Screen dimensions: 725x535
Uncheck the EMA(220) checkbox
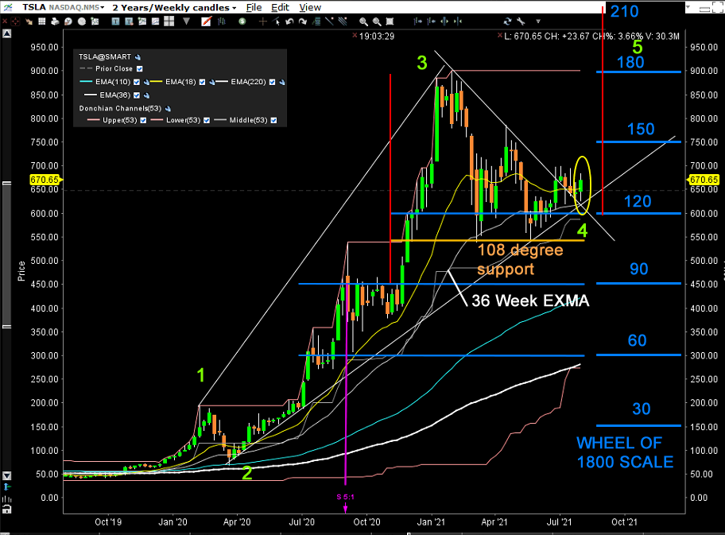click(273, 83)
